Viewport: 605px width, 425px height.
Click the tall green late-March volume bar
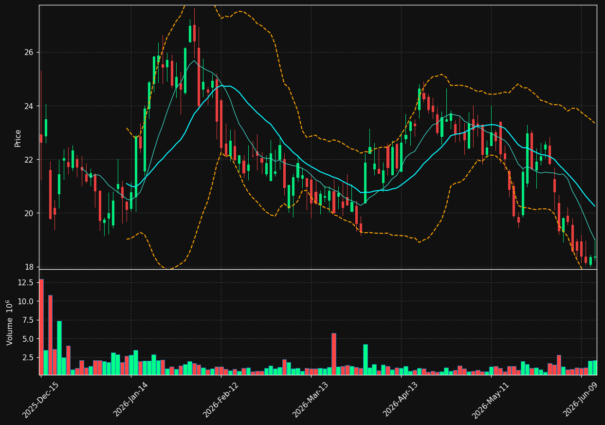(366, 360)
